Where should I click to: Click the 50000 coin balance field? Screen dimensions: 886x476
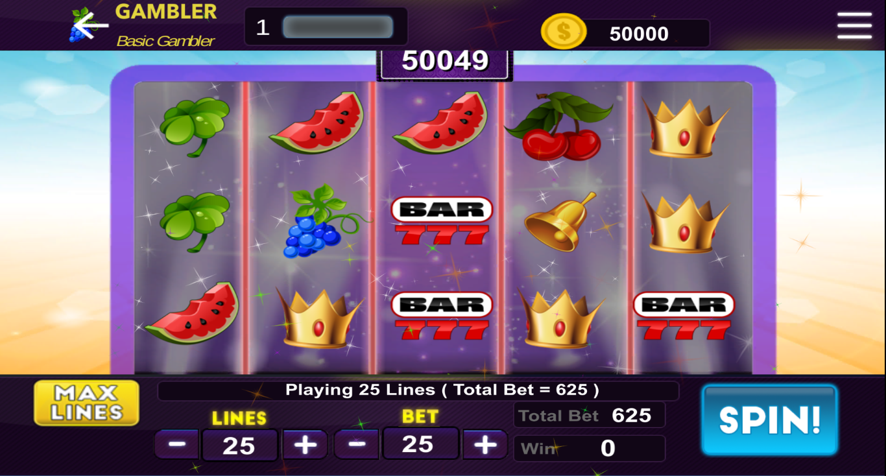(639, 34)
